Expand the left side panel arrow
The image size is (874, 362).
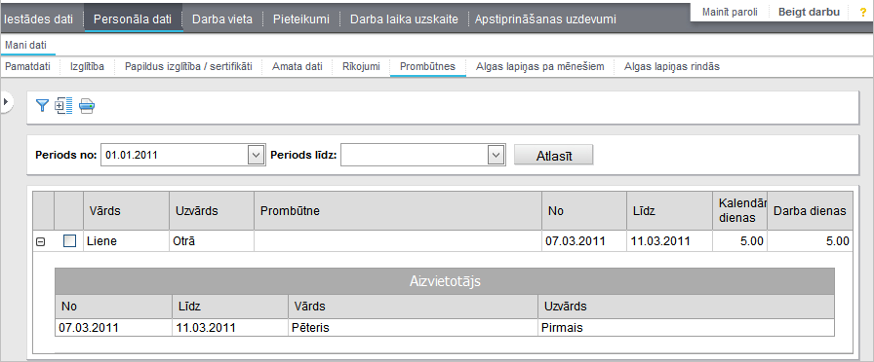pos(5,102)
